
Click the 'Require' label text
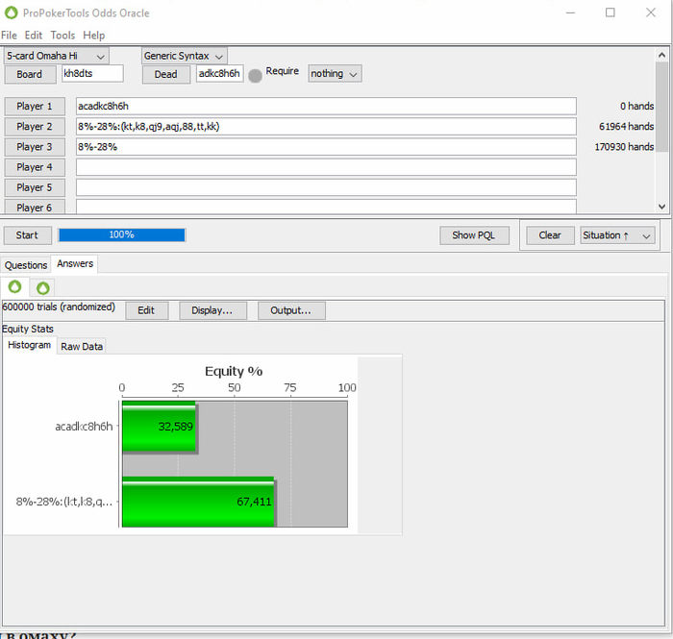(282, 71)
